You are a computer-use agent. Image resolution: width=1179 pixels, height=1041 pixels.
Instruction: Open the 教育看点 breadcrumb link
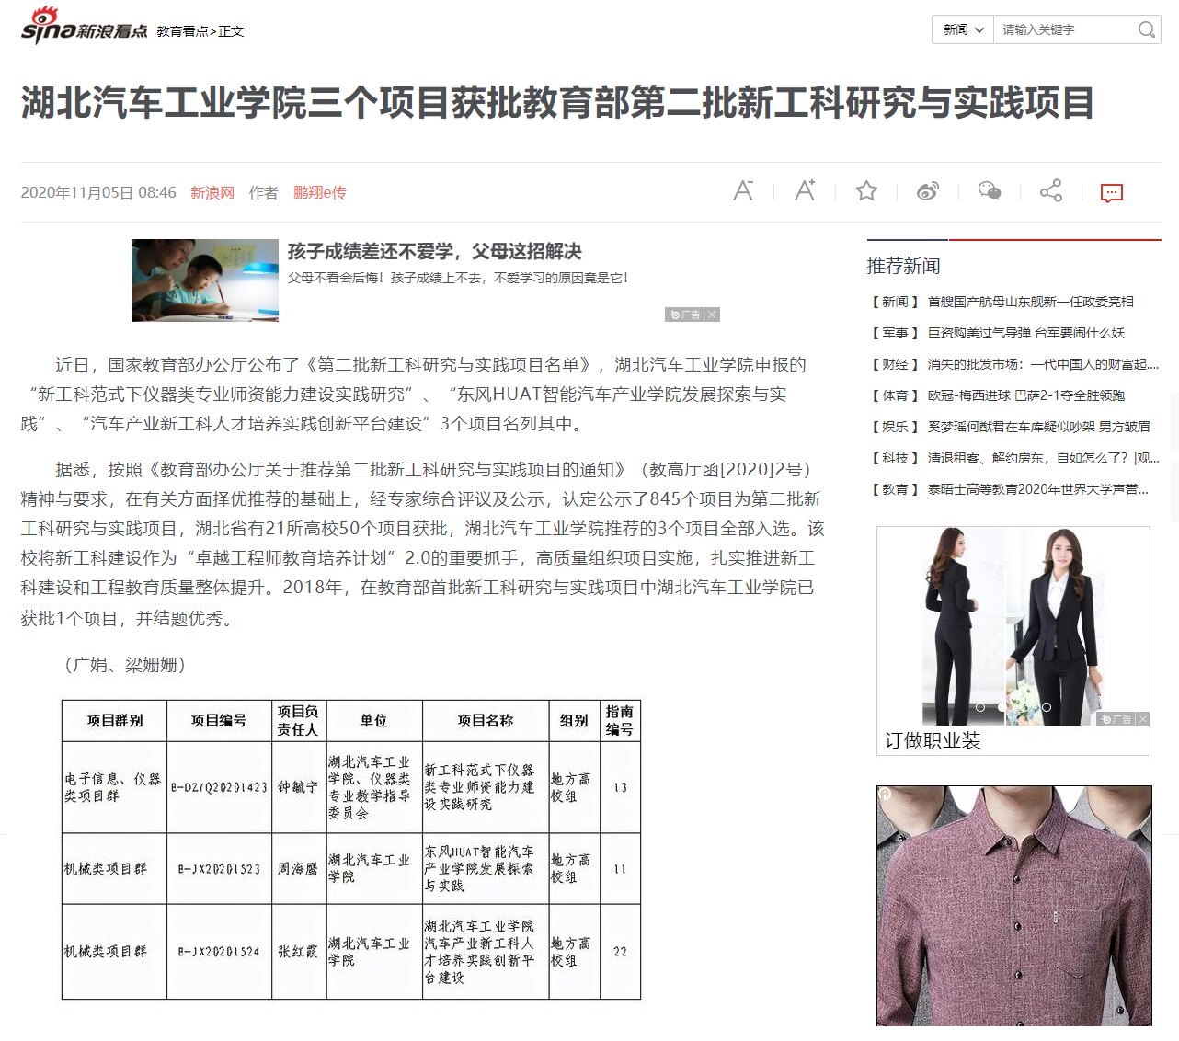[x=182, y=31]
